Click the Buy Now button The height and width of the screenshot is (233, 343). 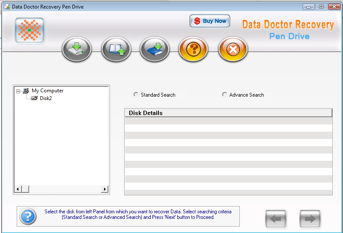tap(210, 21)
